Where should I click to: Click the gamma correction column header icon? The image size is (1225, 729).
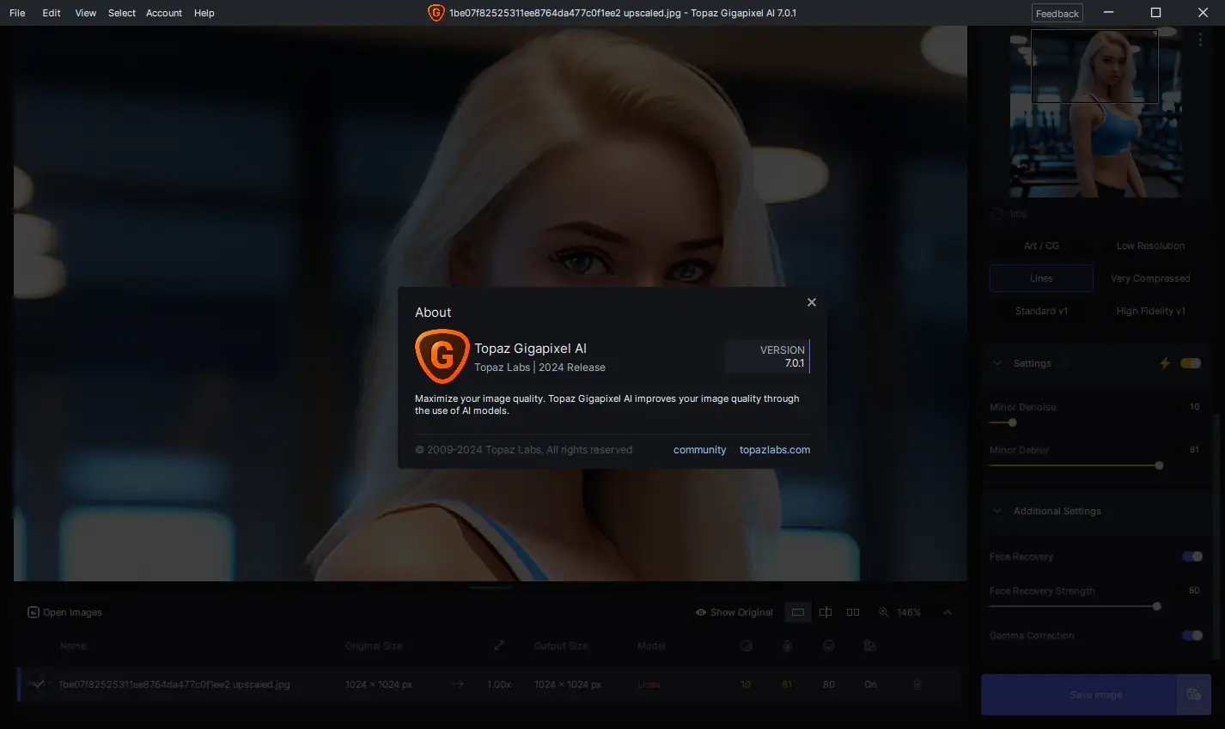tap(869, 646)
